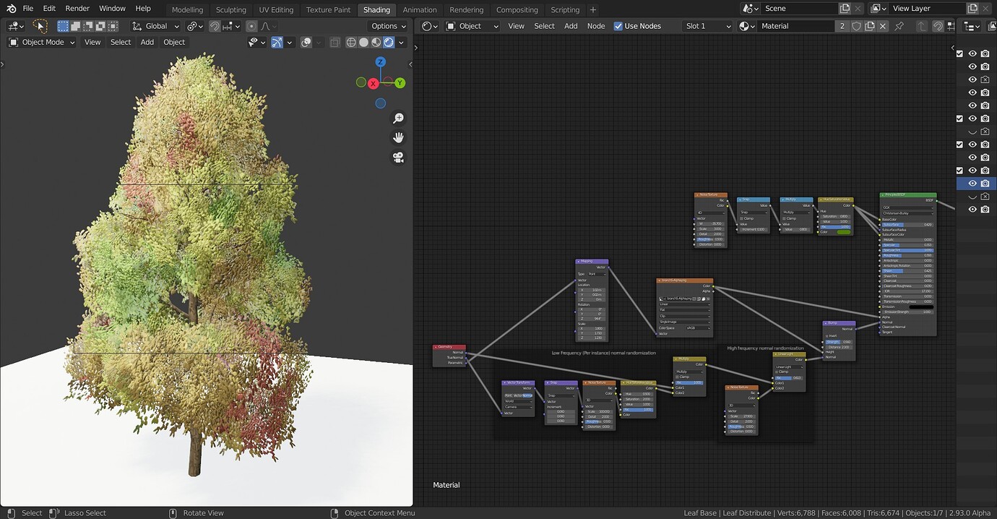Toggle node editor snapping magnet
This screenshot has height=519, width=997.
coord(938,26)
